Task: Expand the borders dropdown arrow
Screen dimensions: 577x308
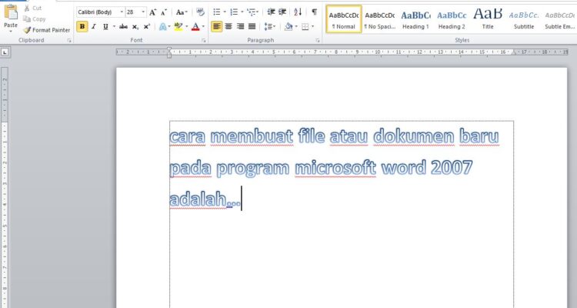Action: (313, 26)
